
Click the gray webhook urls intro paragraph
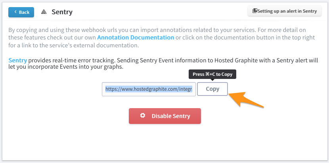(x=162, y=37)
